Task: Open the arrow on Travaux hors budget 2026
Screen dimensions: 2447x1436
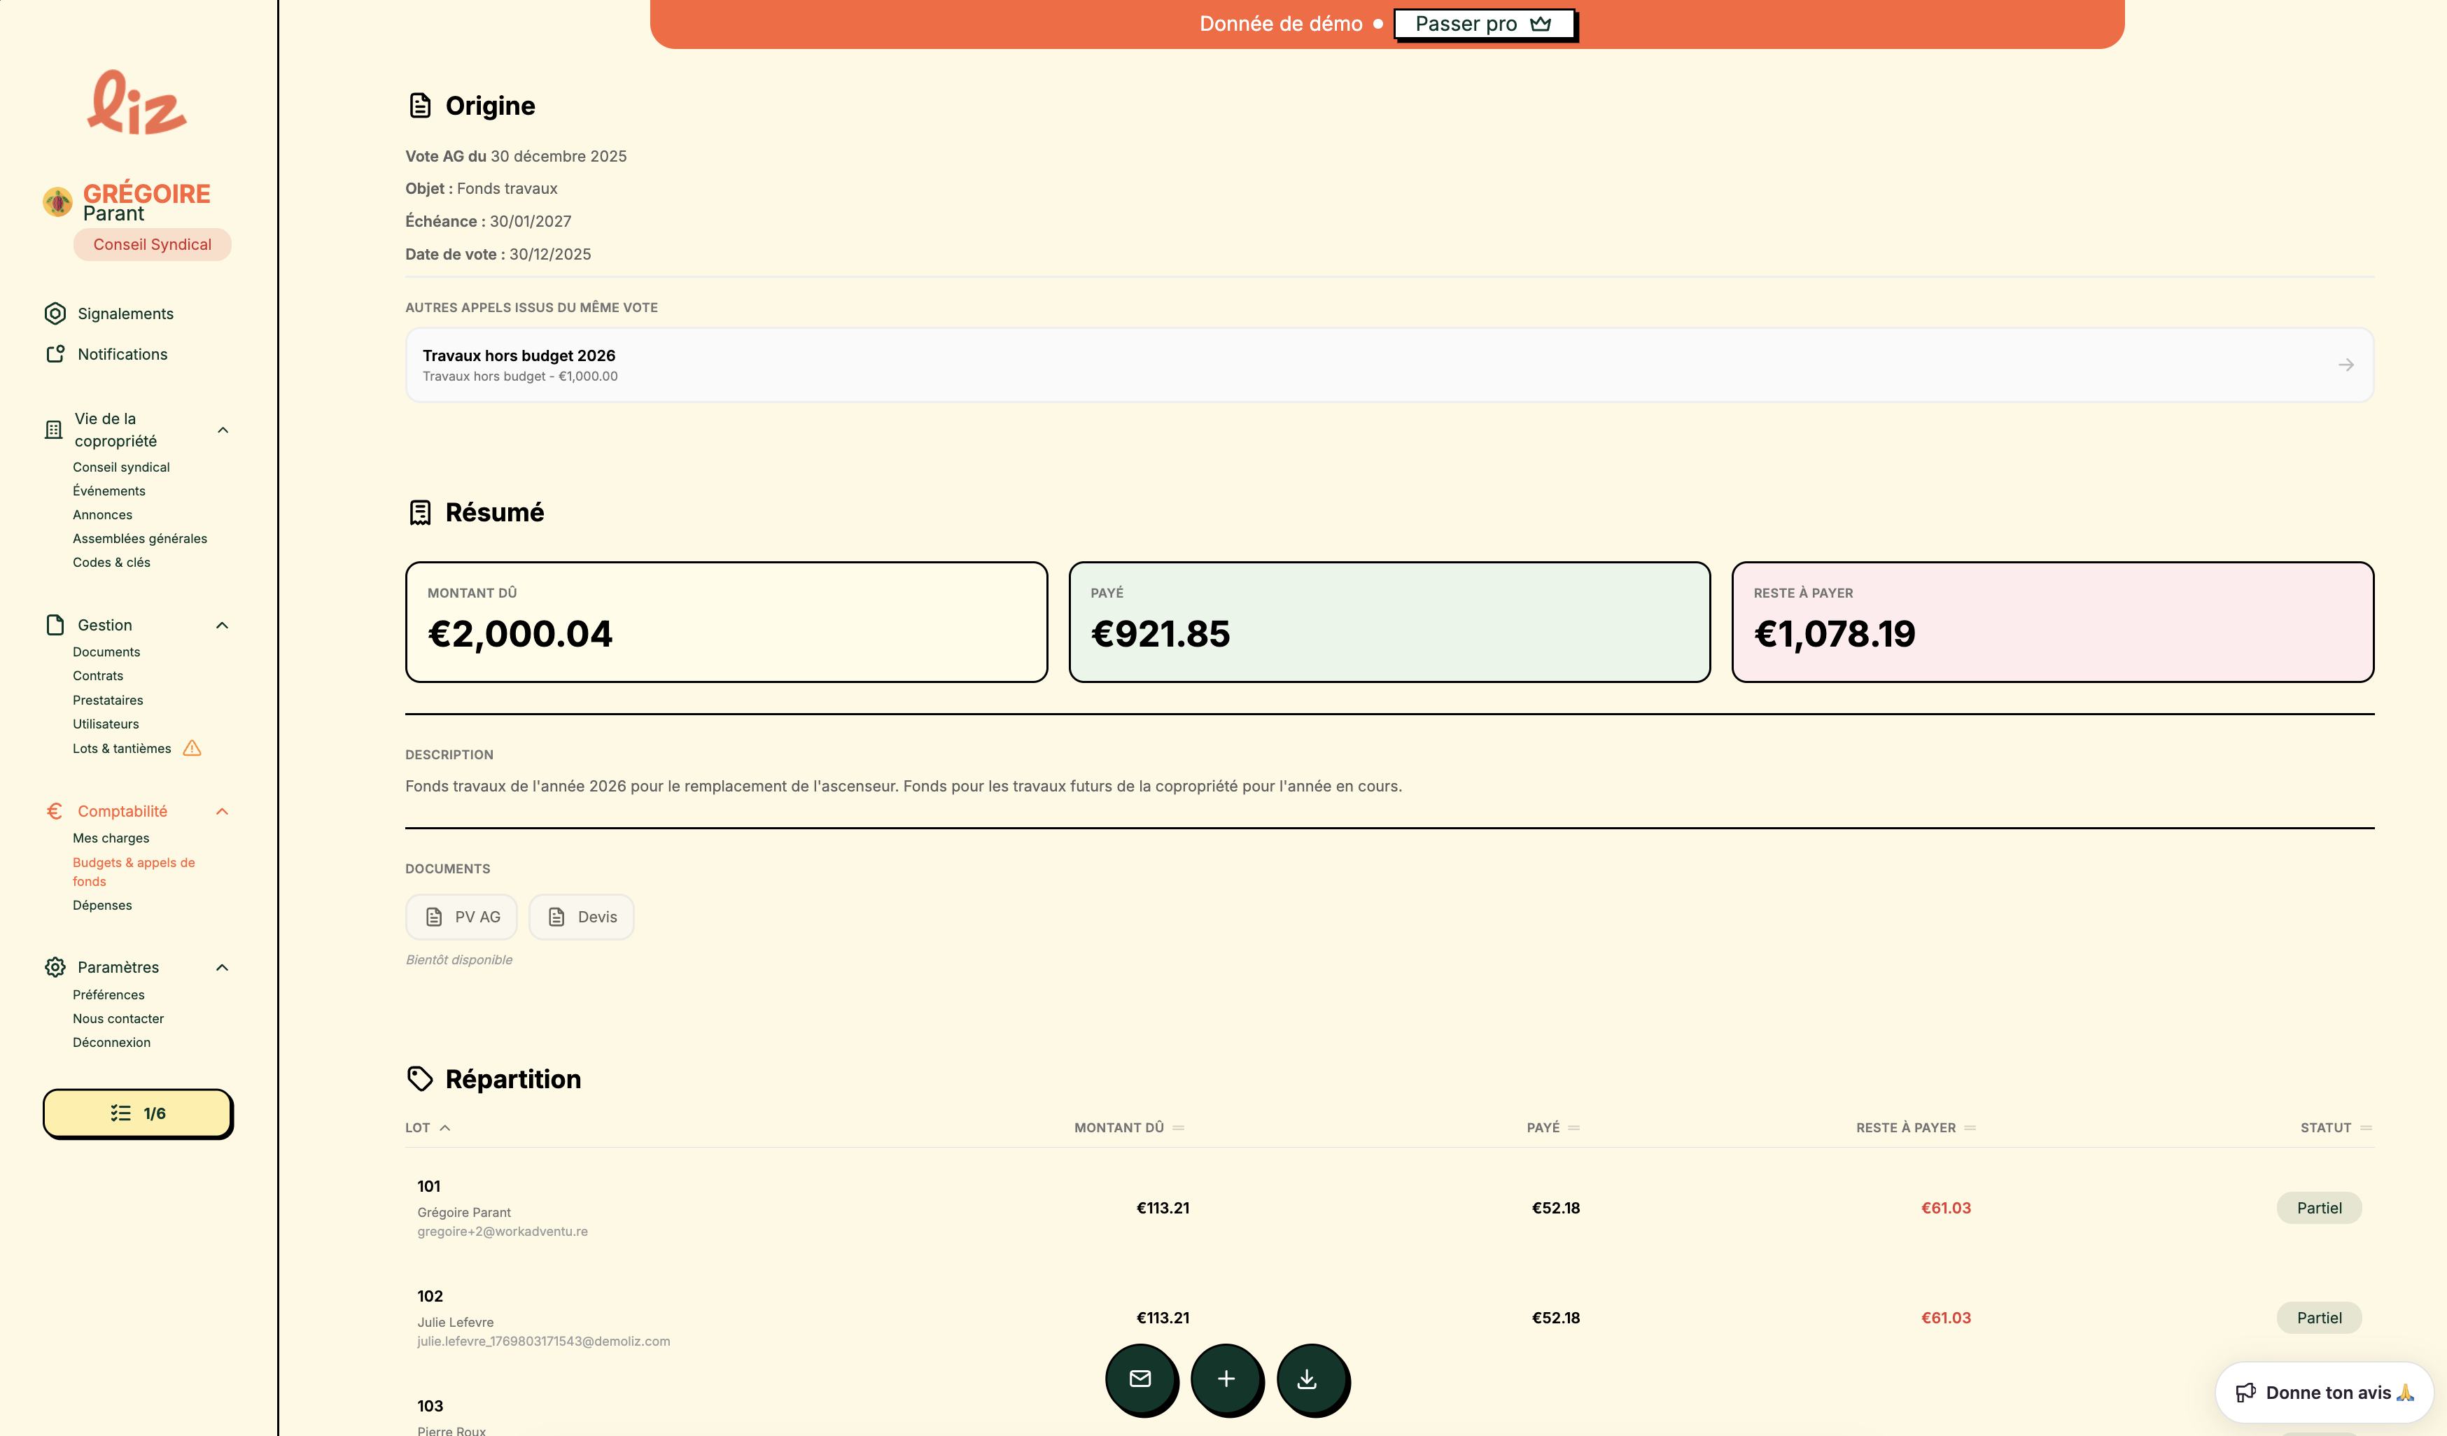Action: coord(2346,365)
